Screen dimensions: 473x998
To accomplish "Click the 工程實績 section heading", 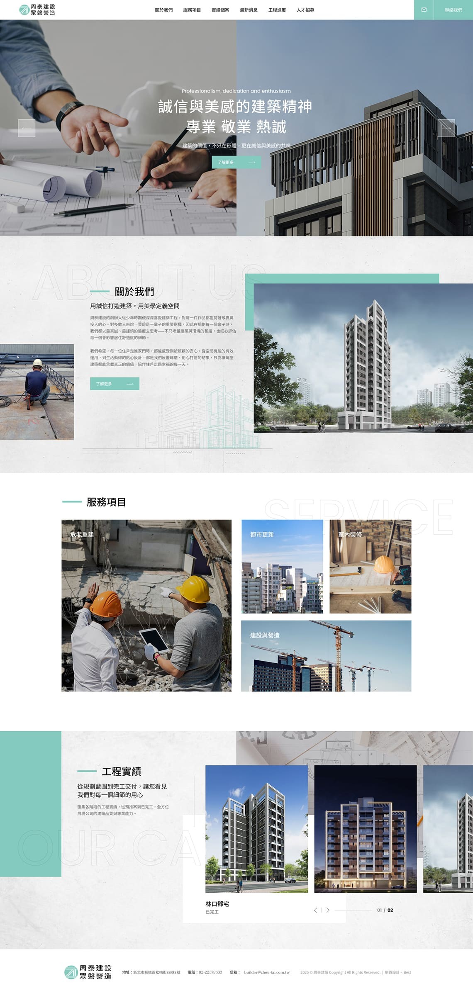I will pos(122,772).
